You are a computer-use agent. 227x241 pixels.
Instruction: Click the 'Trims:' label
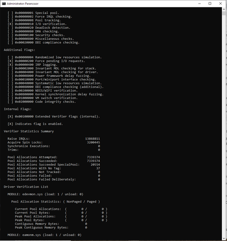click(x=13, y=150)
